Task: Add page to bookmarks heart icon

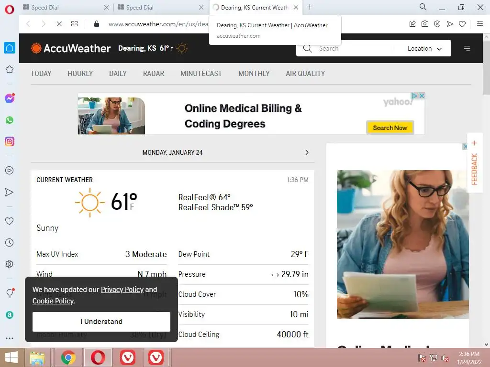Action: click(462, 24)
